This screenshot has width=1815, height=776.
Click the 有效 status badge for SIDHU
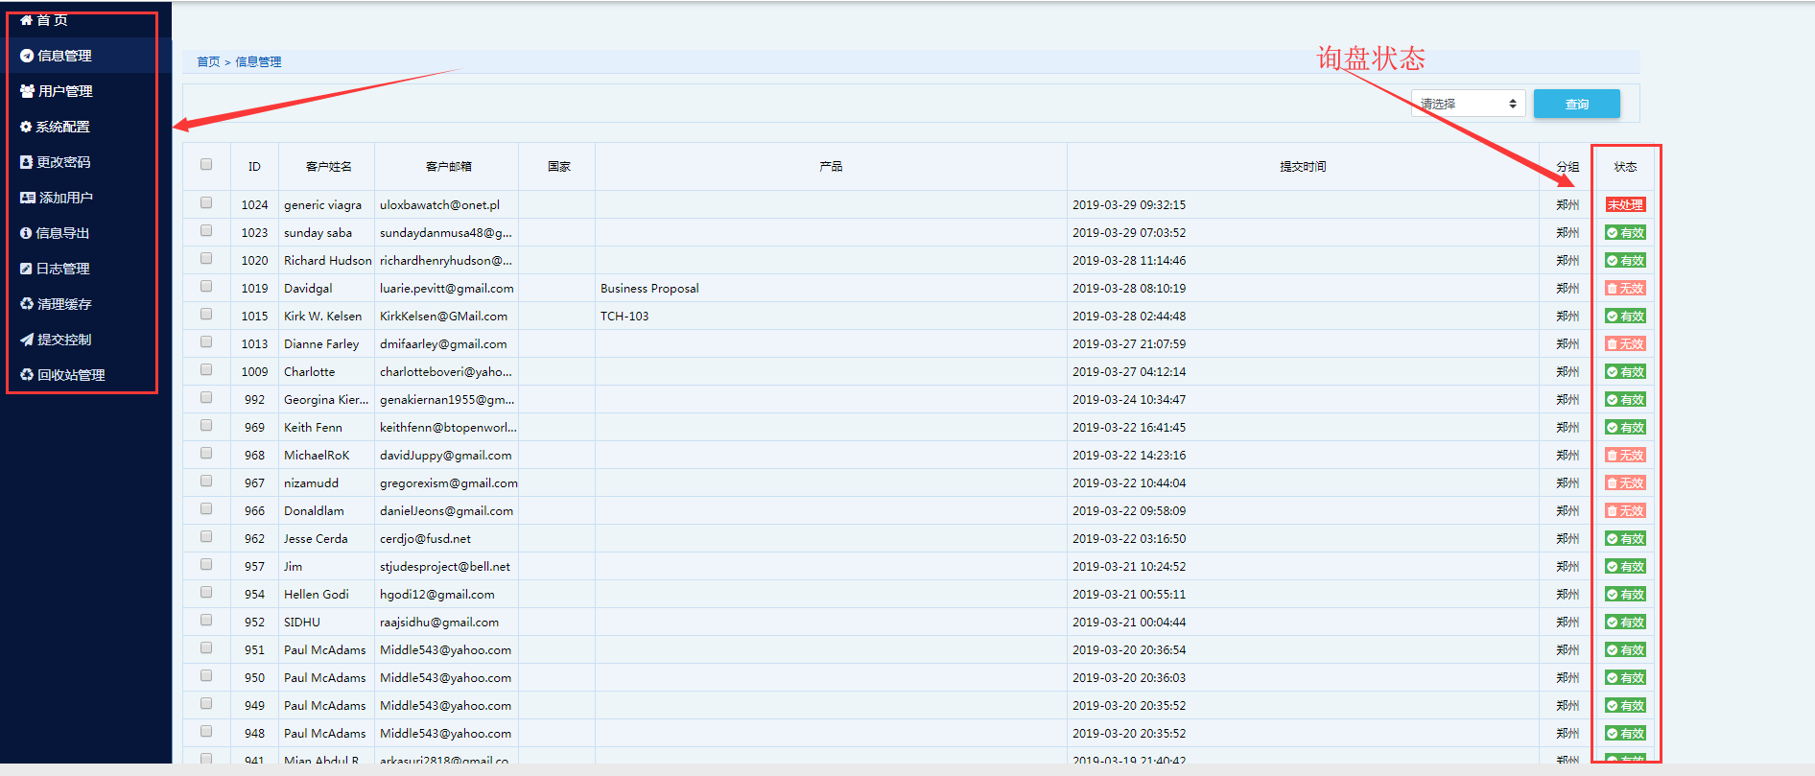1626,622
